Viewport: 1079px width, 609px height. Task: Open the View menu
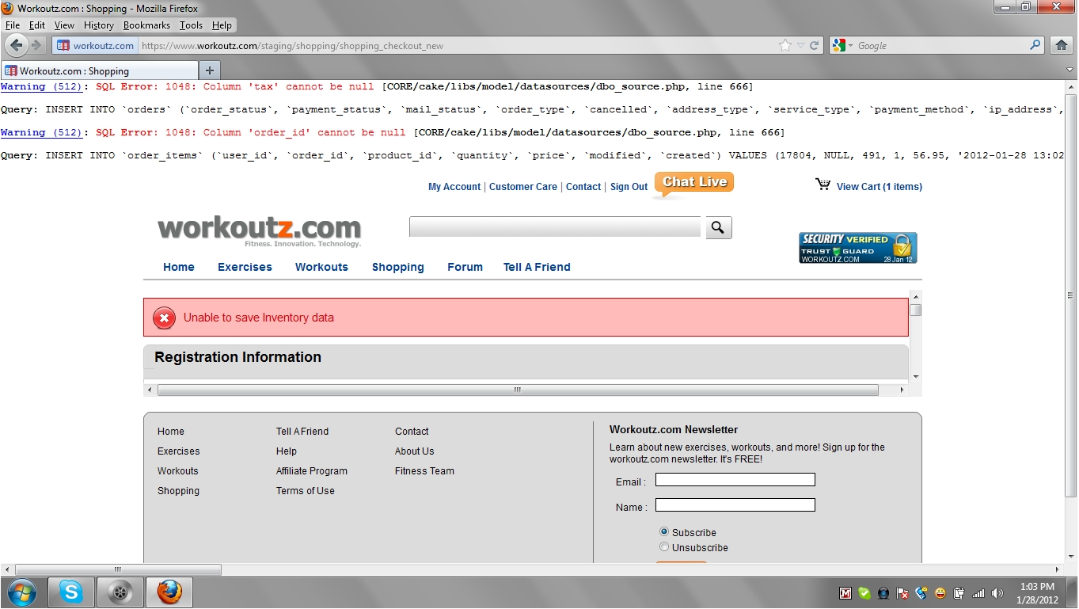(65, 25)
